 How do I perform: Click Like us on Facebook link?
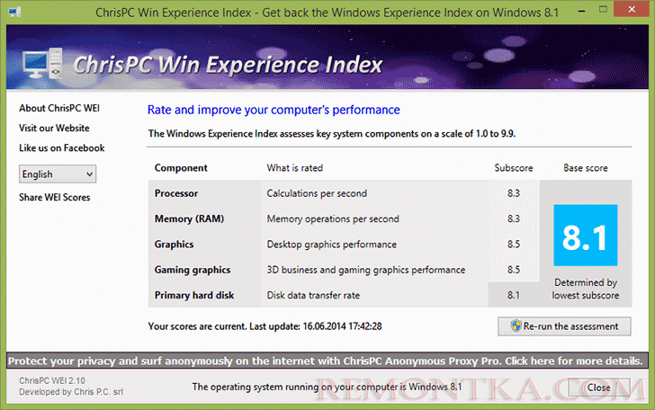click(62, 148)
